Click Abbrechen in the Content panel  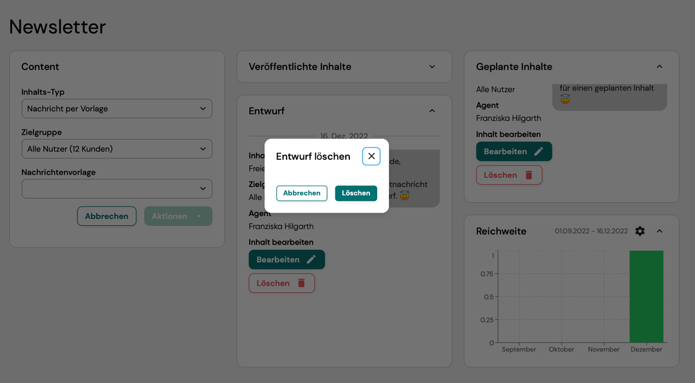click(106, 216)
